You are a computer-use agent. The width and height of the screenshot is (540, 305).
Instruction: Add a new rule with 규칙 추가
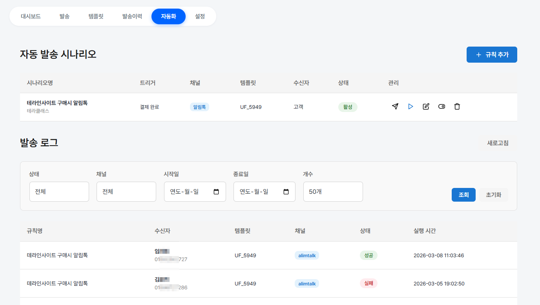coord(492,54)
